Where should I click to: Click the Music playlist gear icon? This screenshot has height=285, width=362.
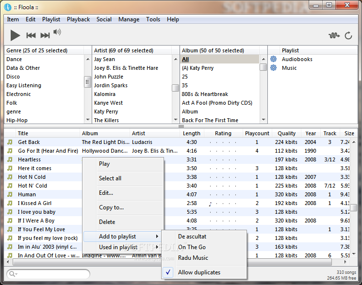tap(274, 68)
